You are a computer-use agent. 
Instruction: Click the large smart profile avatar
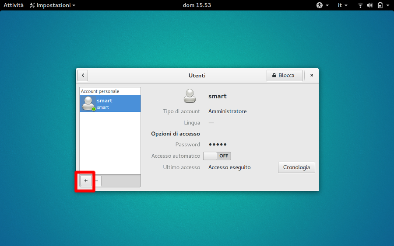coord(190,96)
